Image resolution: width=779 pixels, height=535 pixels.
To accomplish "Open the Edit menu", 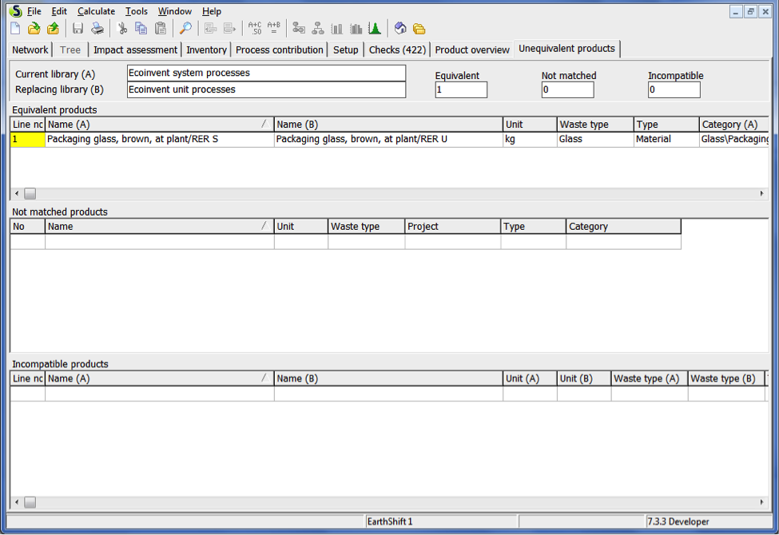I will pos(59,11).
